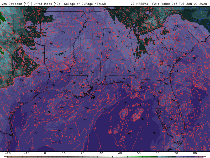Click the '80' color scale label

coord(195,153)
